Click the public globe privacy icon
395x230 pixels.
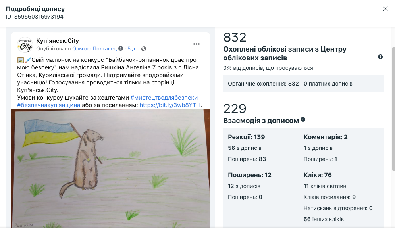[144, 48]
